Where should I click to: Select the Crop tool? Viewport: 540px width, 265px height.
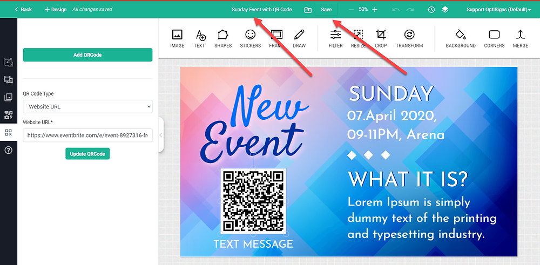pyautogui.click(x=381, y=38)
